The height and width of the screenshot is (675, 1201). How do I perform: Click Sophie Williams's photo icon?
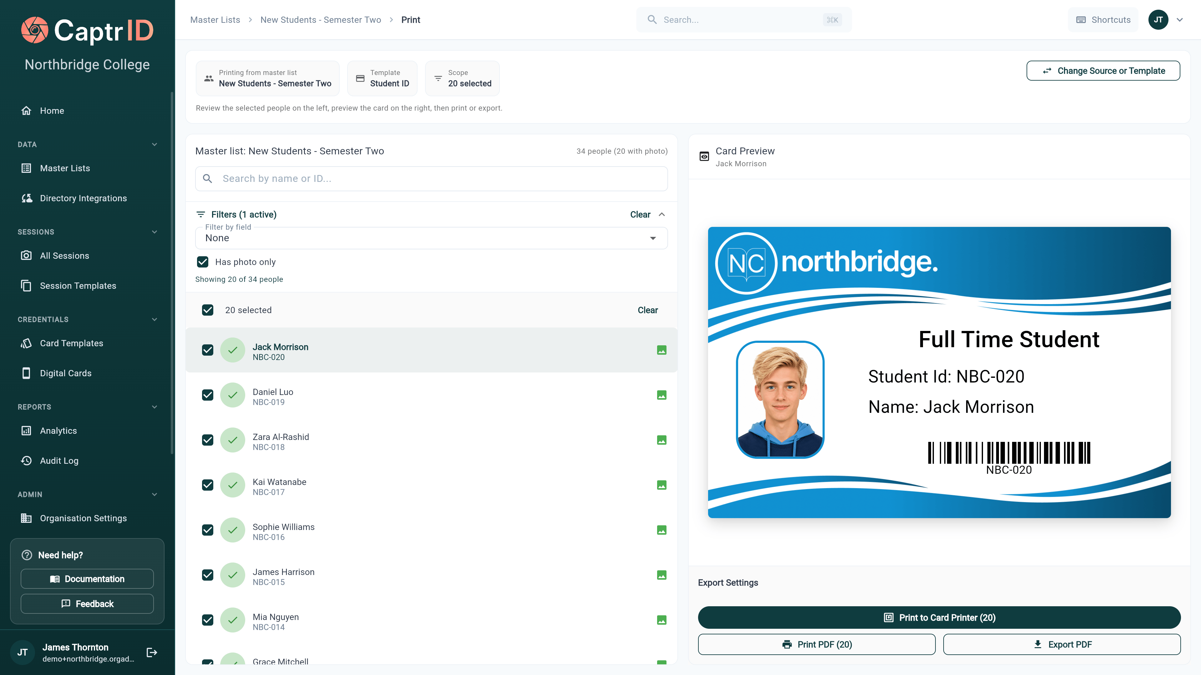point(661,530)
